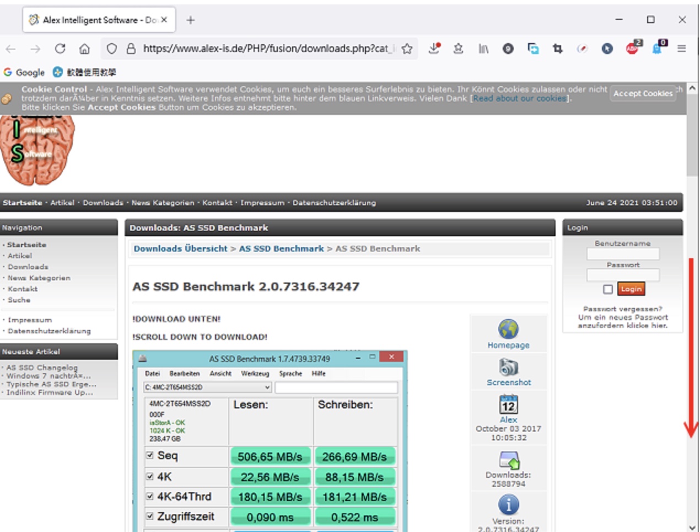Click the Passwort vergessen reset link text

pos(623,317)
